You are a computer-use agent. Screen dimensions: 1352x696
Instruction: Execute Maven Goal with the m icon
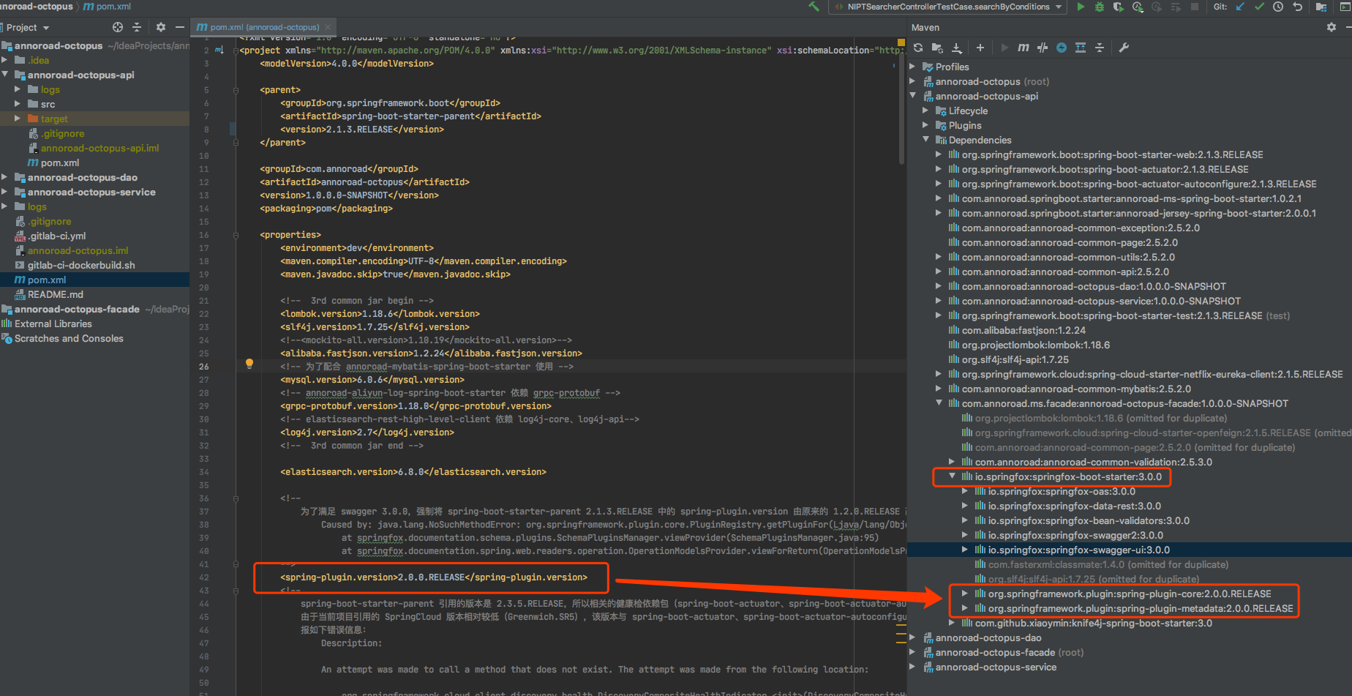pos(1023,48)
